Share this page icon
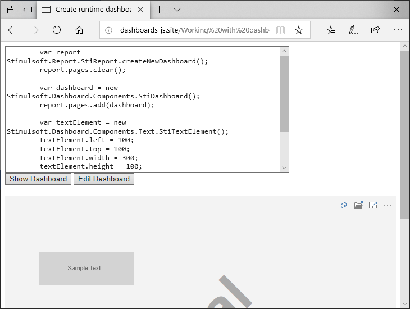Screen dimensions: 410x309 (x=375, y=30)
